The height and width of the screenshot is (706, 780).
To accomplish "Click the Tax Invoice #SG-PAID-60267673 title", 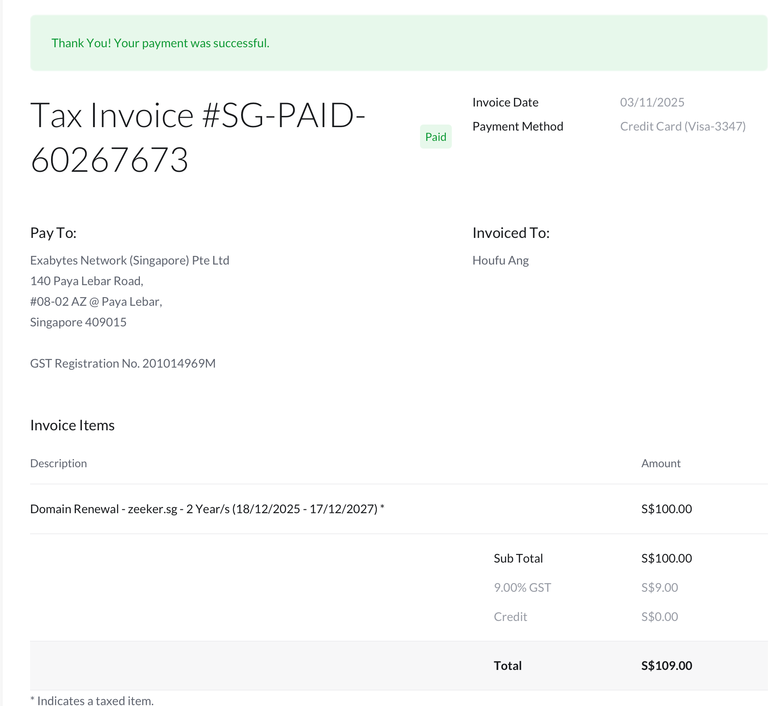I will [x=197, y=137].
